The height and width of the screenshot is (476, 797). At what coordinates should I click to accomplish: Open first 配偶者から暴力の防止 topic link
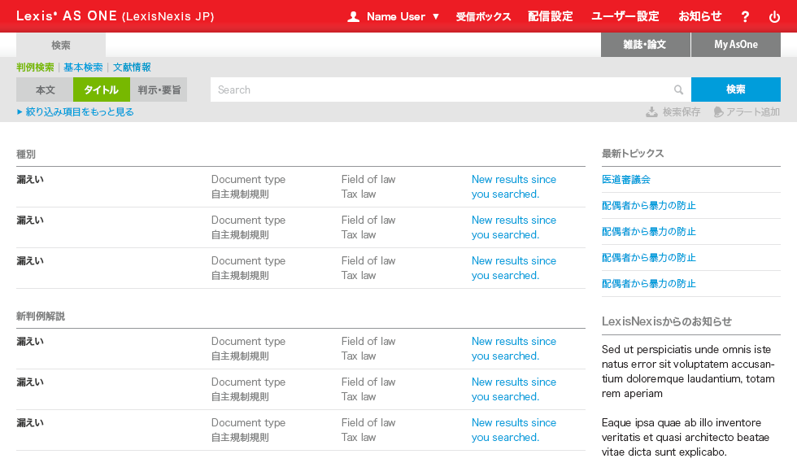pyautogui.click(x=649, y=205)
